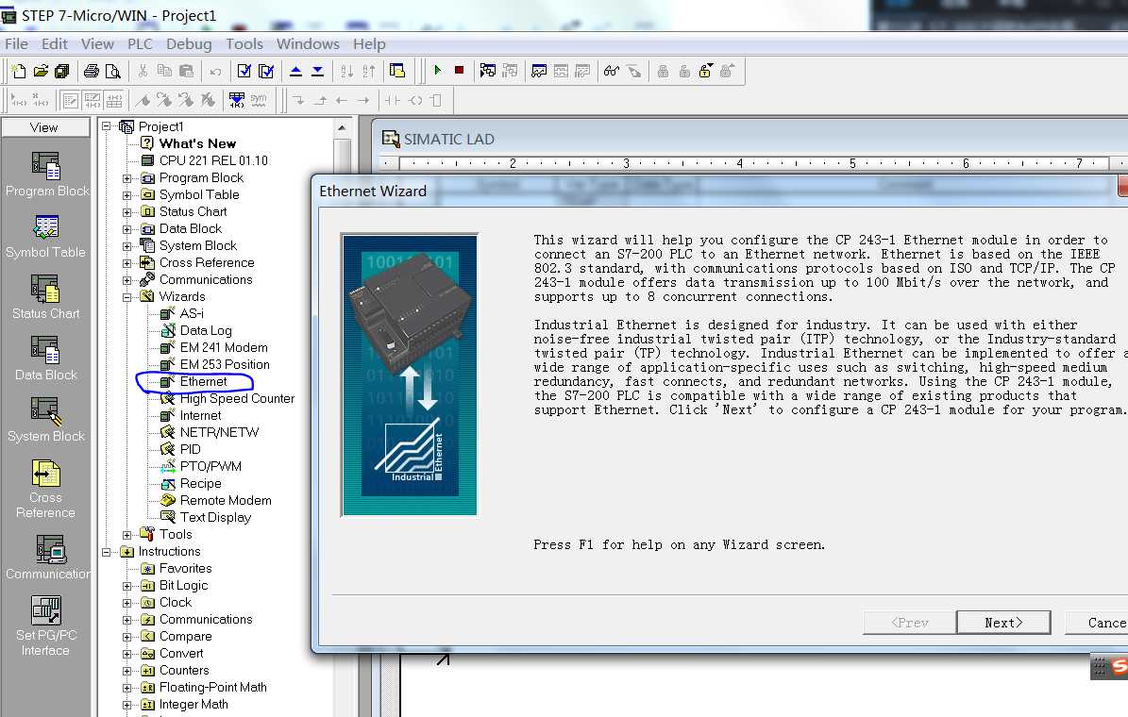Compile the current block via toolbar checkmark

pos(244,71)
